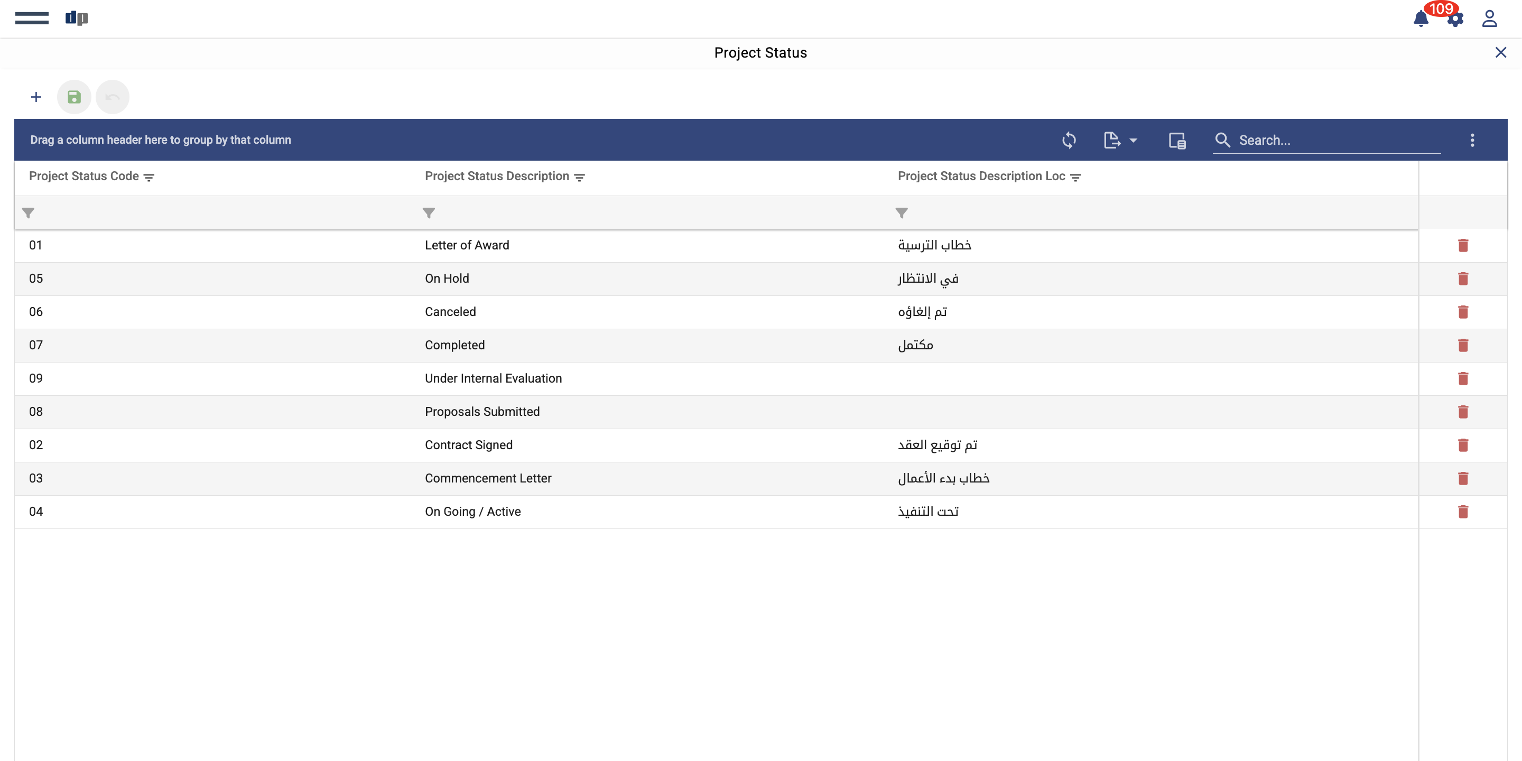Open the hamburger navigation menu
The height and width of the screenshot is (761, 1522).
tap(32, 18)
